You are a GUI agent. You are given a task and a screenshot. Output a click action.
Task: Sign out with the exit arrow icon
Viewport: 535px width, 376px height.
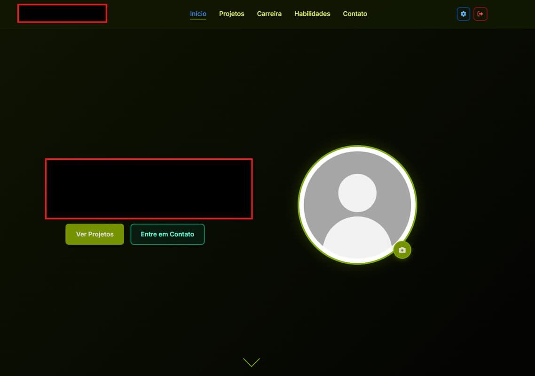coord(480,14)
